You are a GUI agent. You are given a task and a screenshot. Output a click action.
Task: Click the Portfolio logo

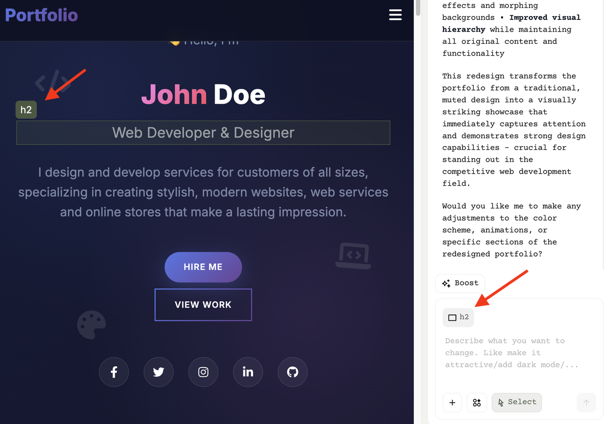[x=42, y=15]
